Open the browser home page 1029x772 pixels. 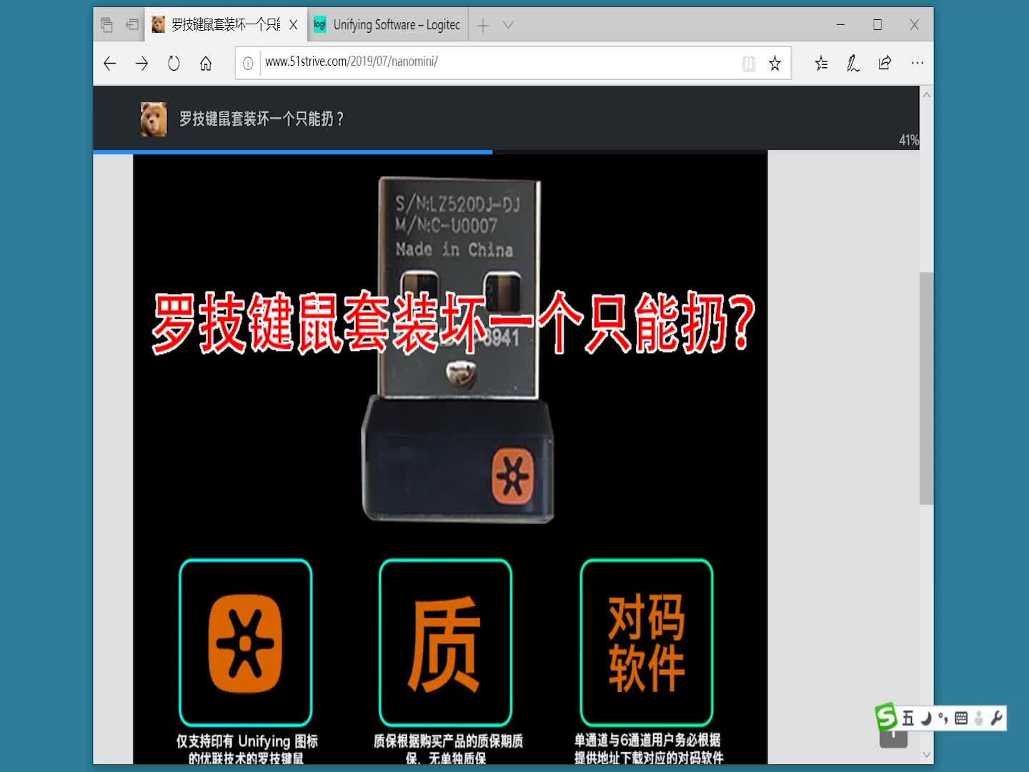[x=206, y=64]
